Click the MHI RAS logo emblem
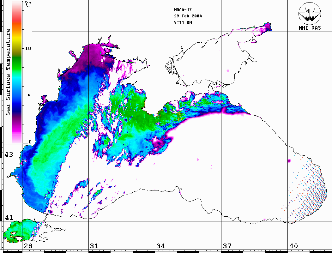The image size is (332, 253). 310,13
